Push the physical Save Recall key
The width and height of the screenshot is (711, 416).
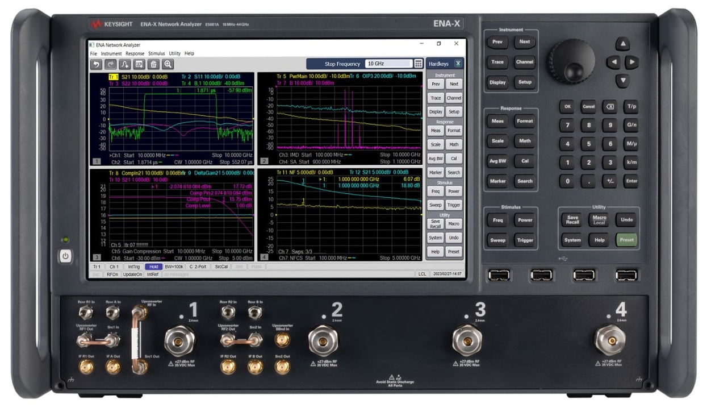click(572, 220)
